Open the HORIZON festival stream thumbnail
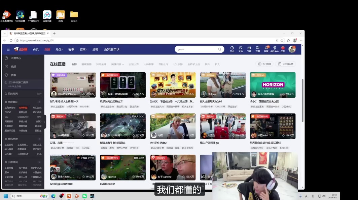This screenshot has height=200, width=358. click(x=273, y=85)
